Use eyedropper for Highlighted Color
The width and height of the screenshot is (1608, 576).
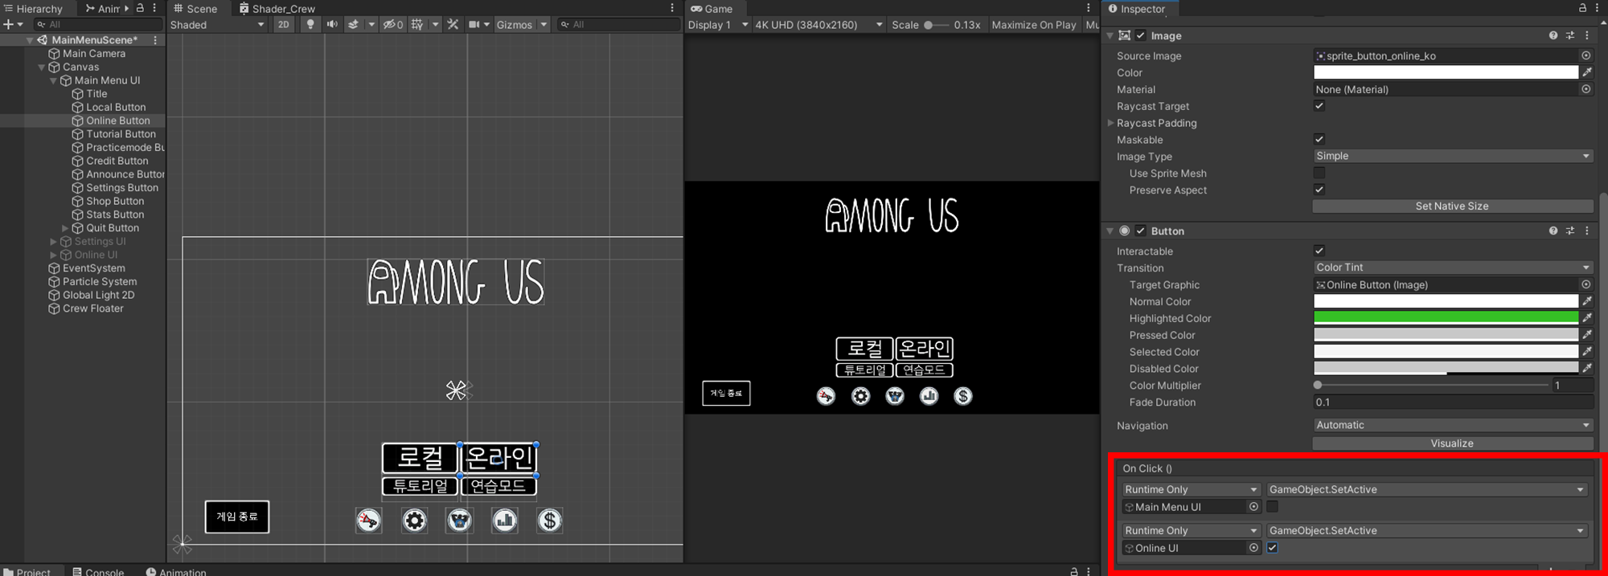click(1587, 318)
